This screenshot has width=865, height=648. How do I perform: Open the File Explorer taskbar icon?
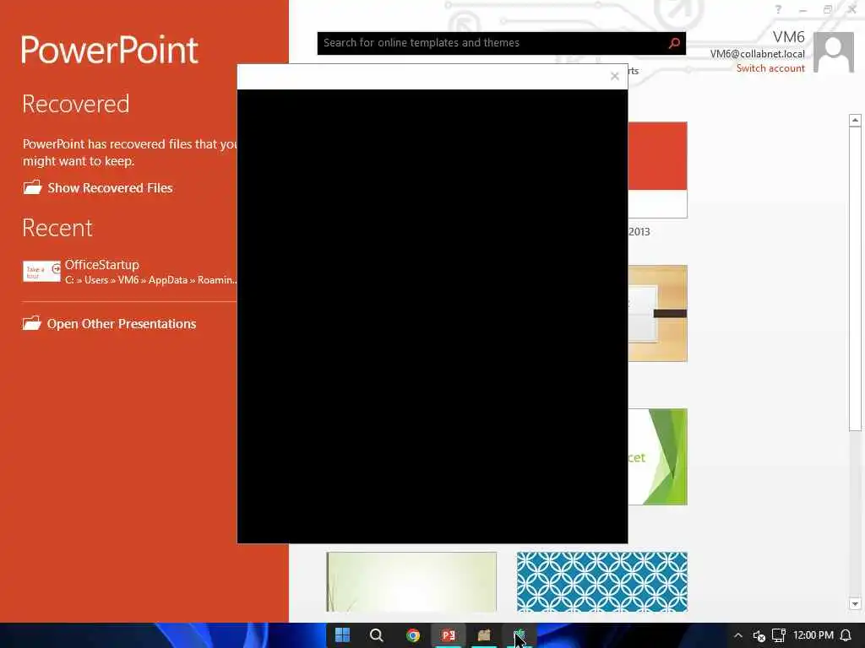pos(484,635)
